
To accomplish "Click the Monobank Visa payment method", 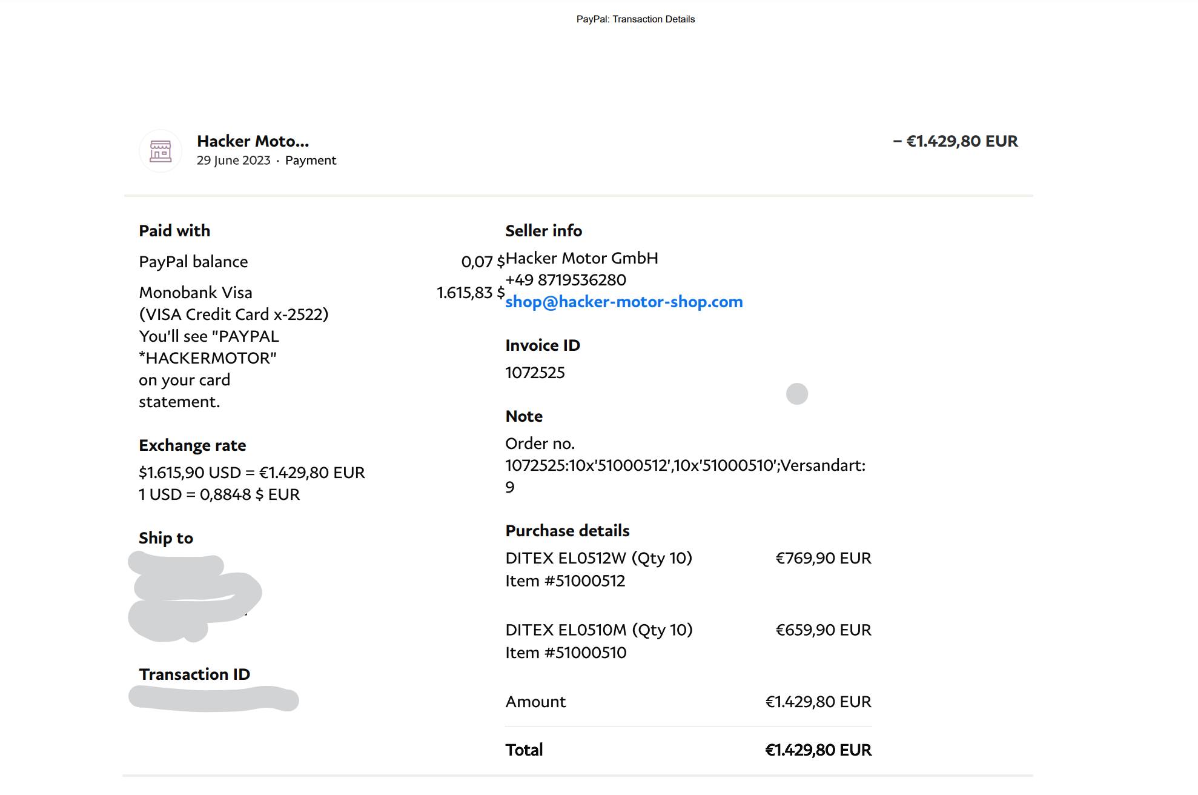I will 196,293.
